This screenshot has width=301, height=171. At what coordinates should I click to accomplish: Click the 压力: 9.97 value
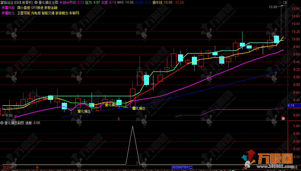[93, 2]
